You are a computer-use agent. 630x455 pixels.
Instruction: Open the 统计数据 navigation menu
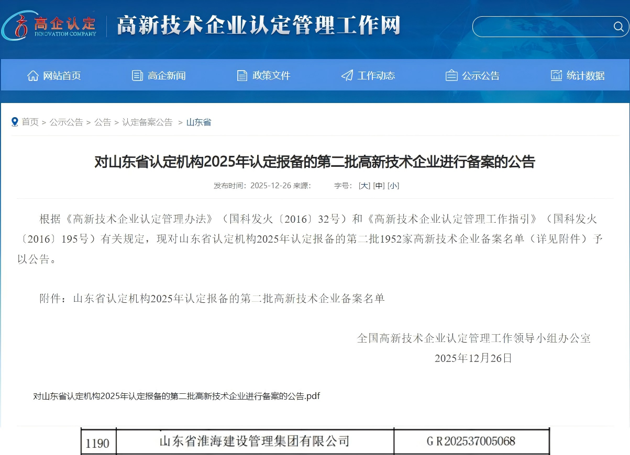click(x=577, y=75)
